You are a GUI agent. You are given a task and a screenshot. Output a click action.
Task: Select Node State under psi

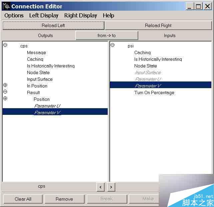tap(145, 66)
